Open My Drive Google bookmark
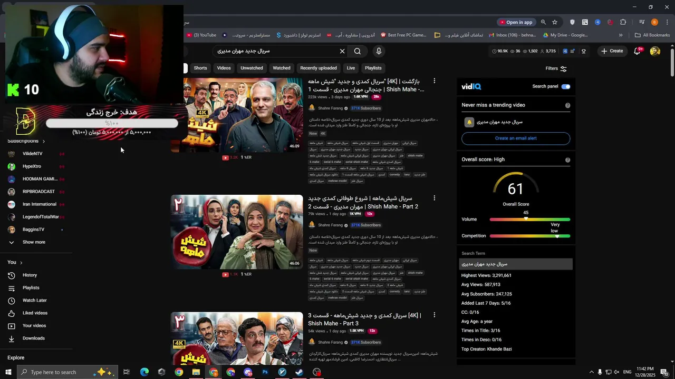675x379 pixels. pos(565,35)
